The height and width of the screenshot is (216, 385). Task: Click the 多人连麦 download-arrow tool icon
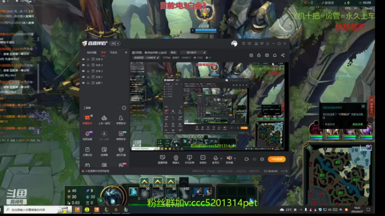[104, 134]
